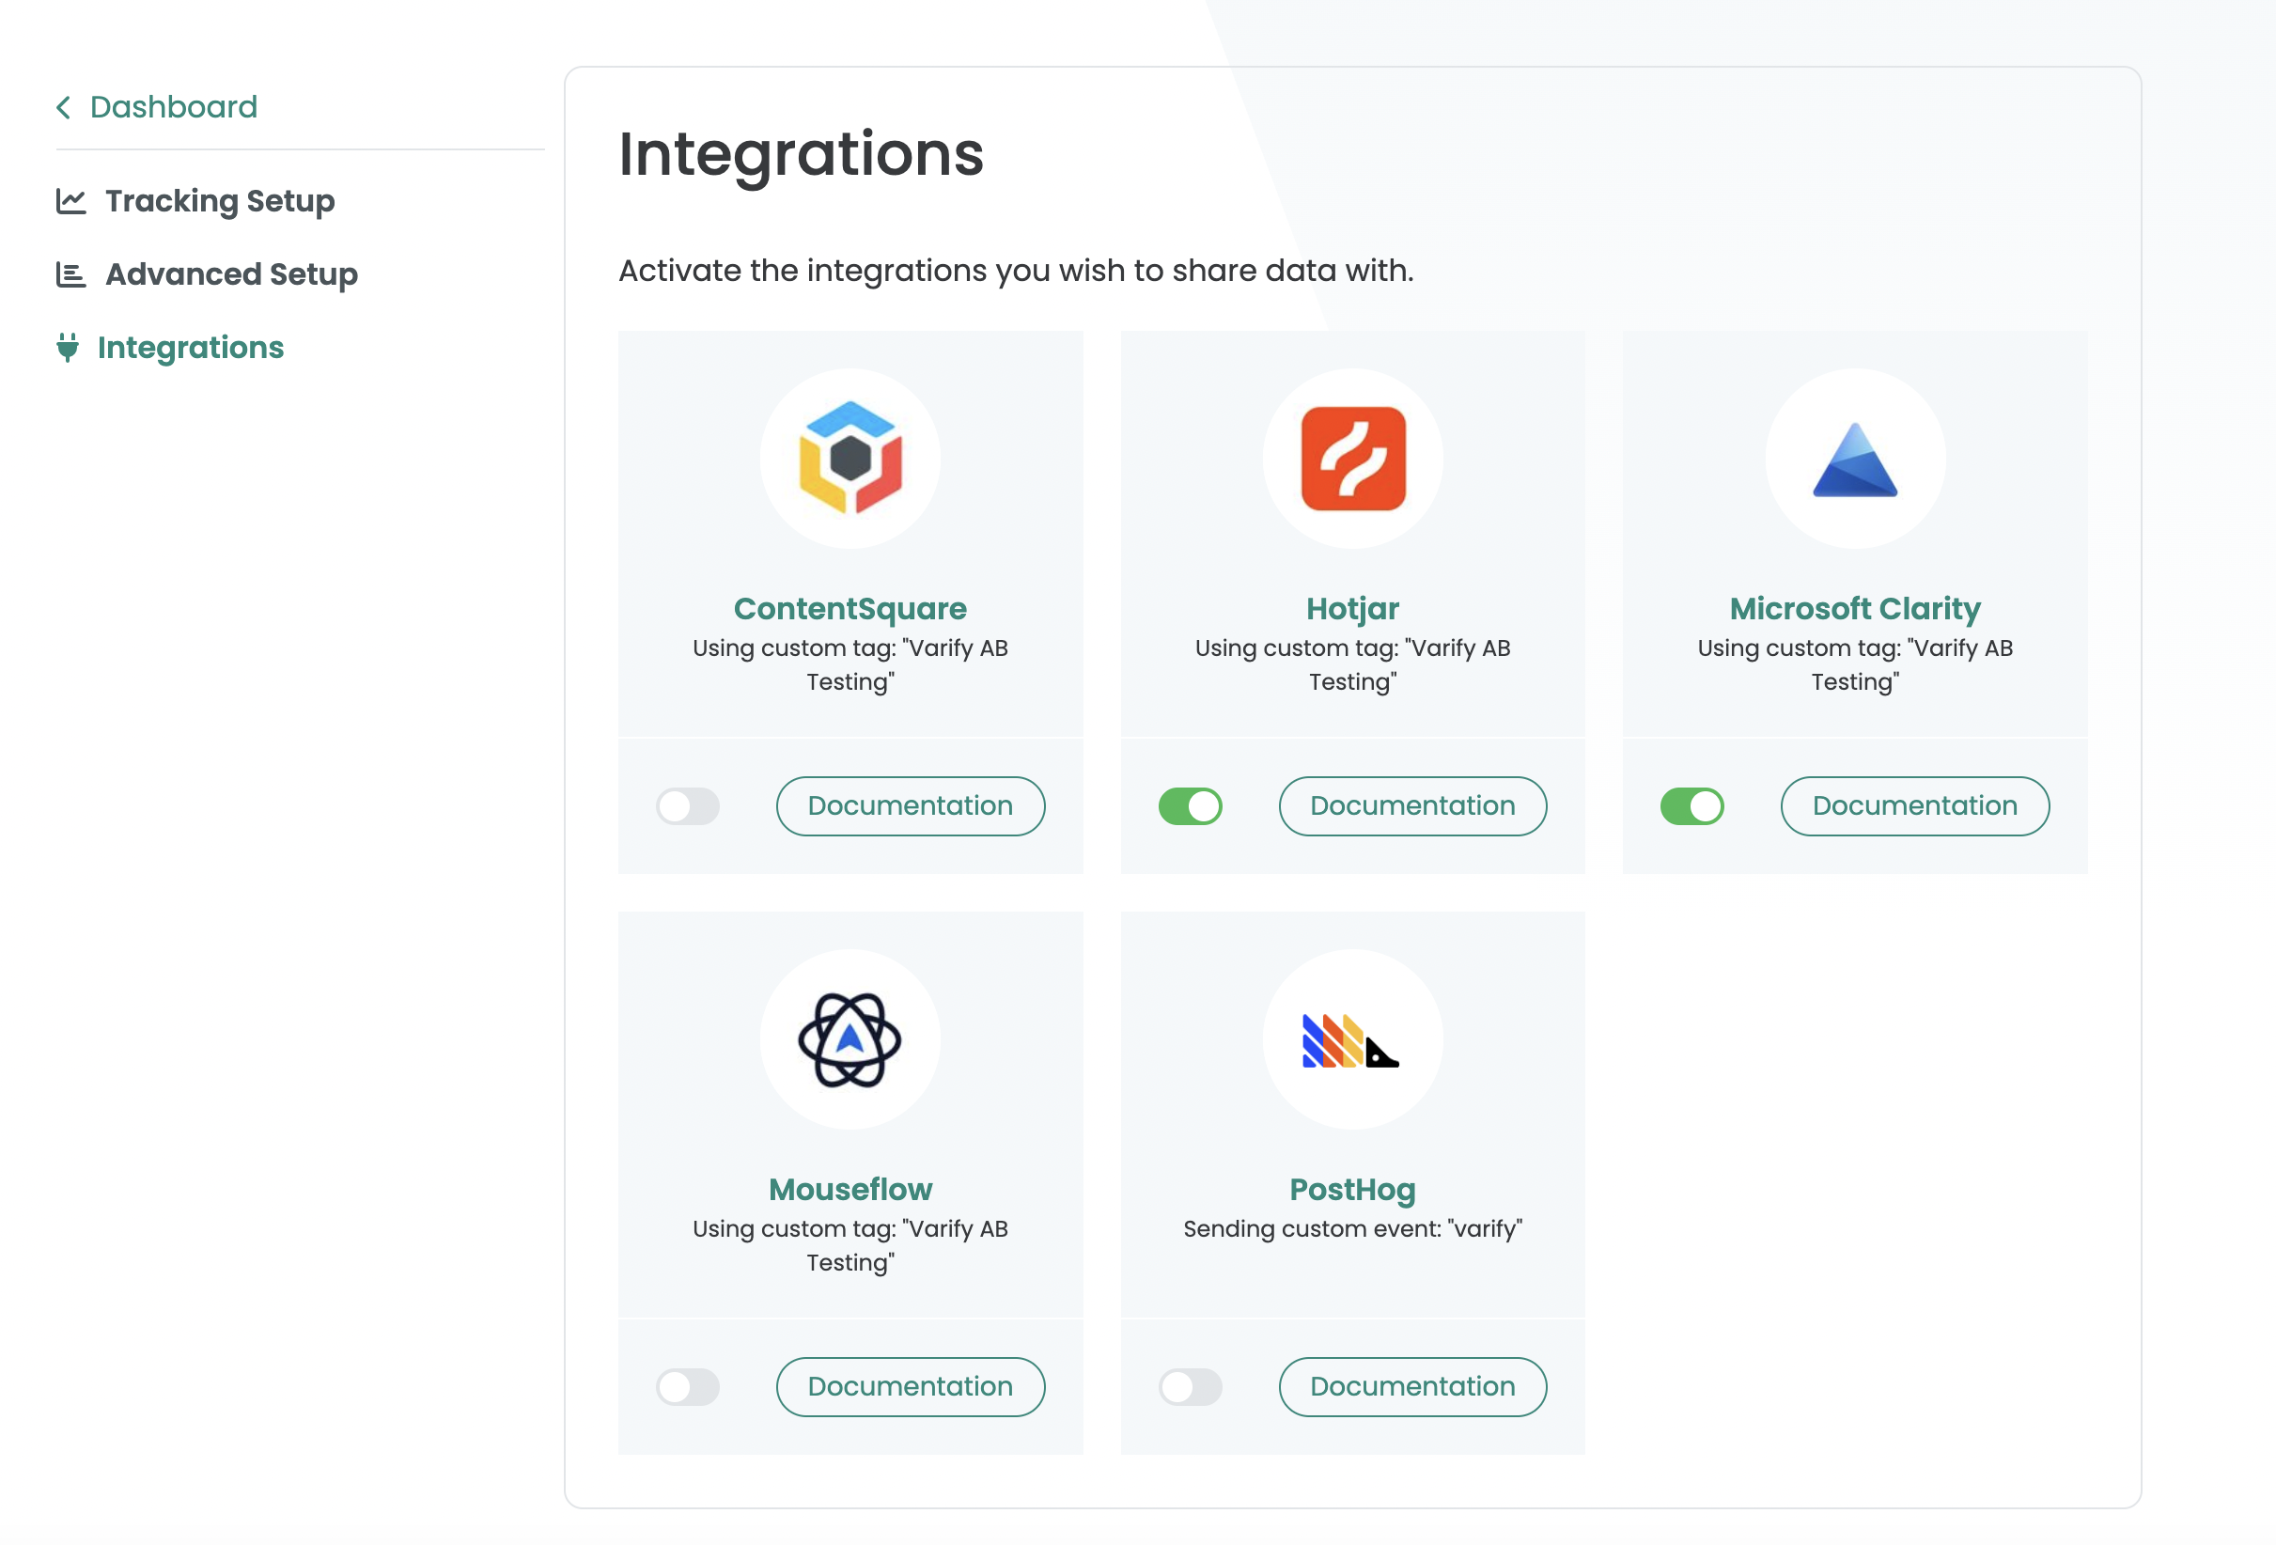
Task: Click the PostHog logo icon
Action: click(x=1351, y=1040)
